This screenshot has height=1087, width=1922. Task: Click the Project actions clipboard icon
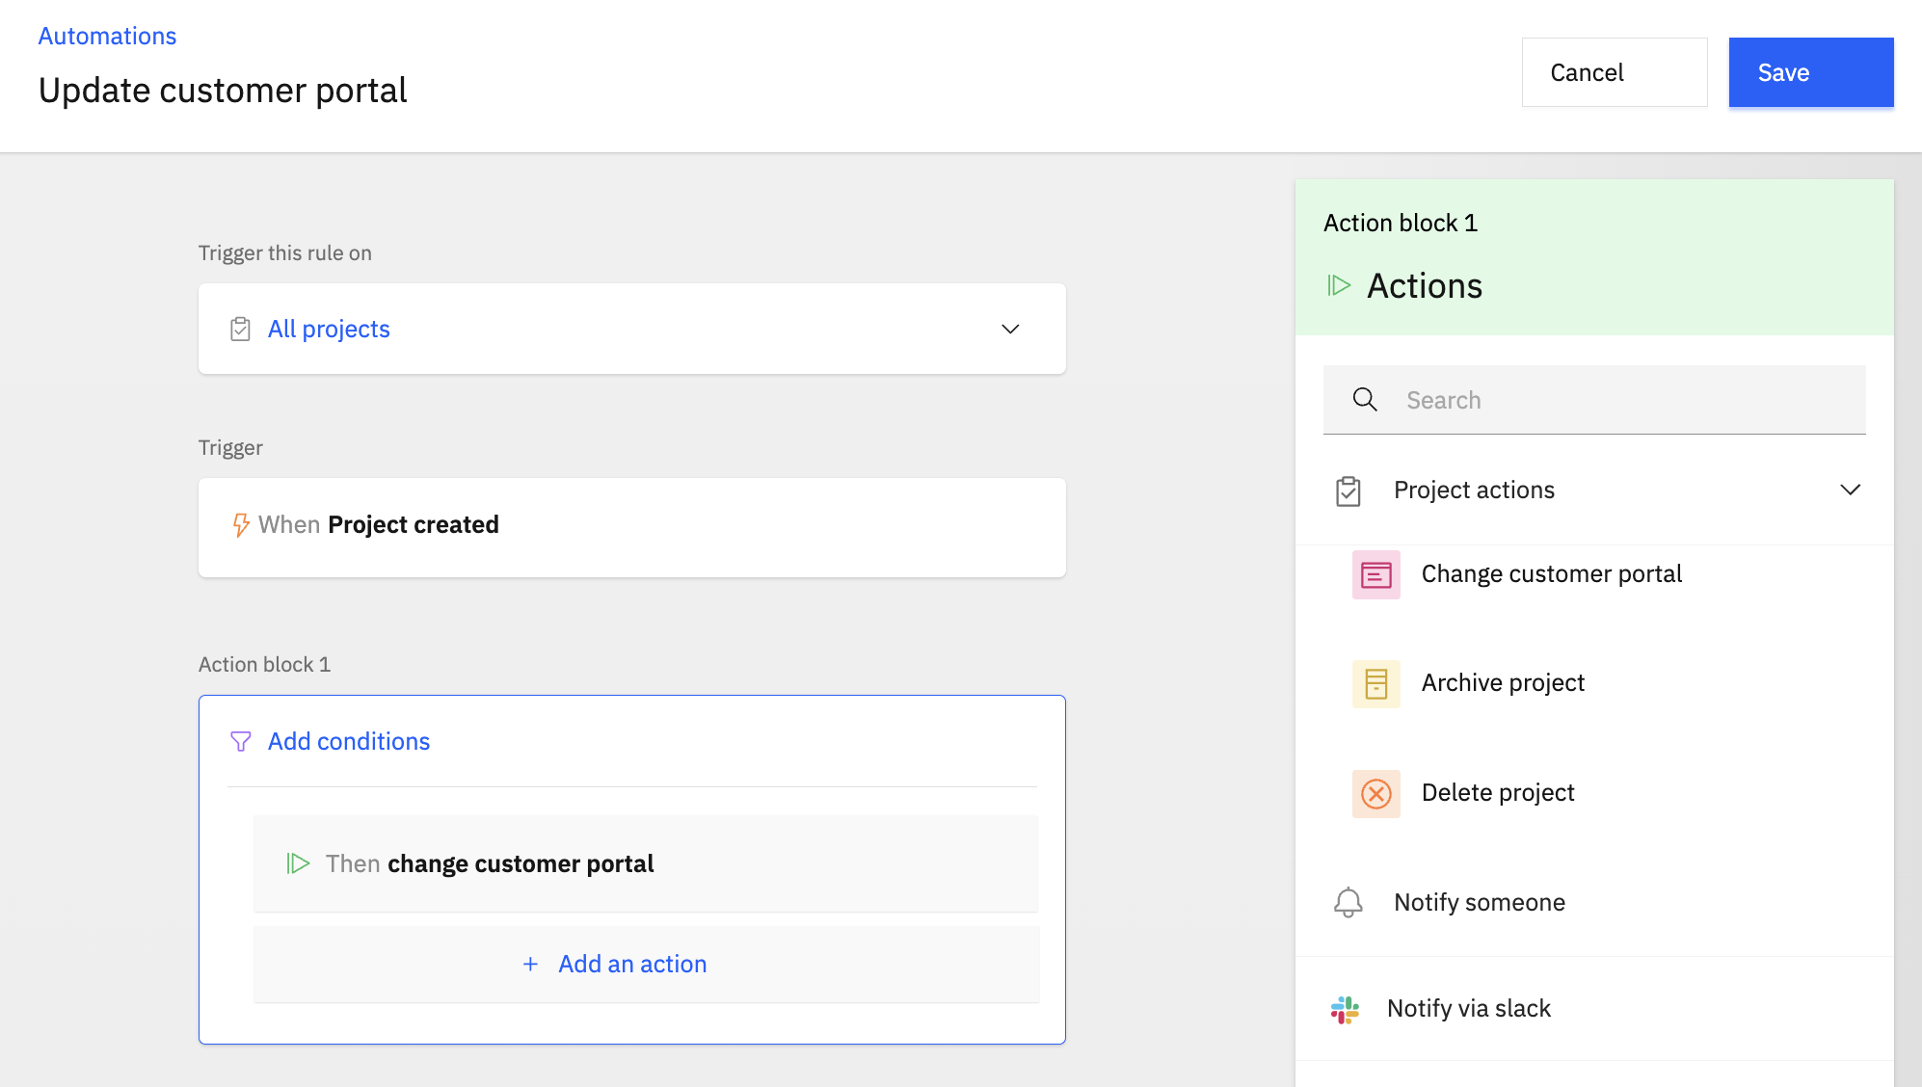tap(1348, 490)
